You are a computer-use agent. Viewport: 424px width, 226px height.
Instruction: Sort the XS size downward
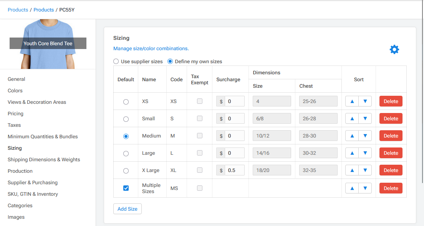tap(364, 101)
